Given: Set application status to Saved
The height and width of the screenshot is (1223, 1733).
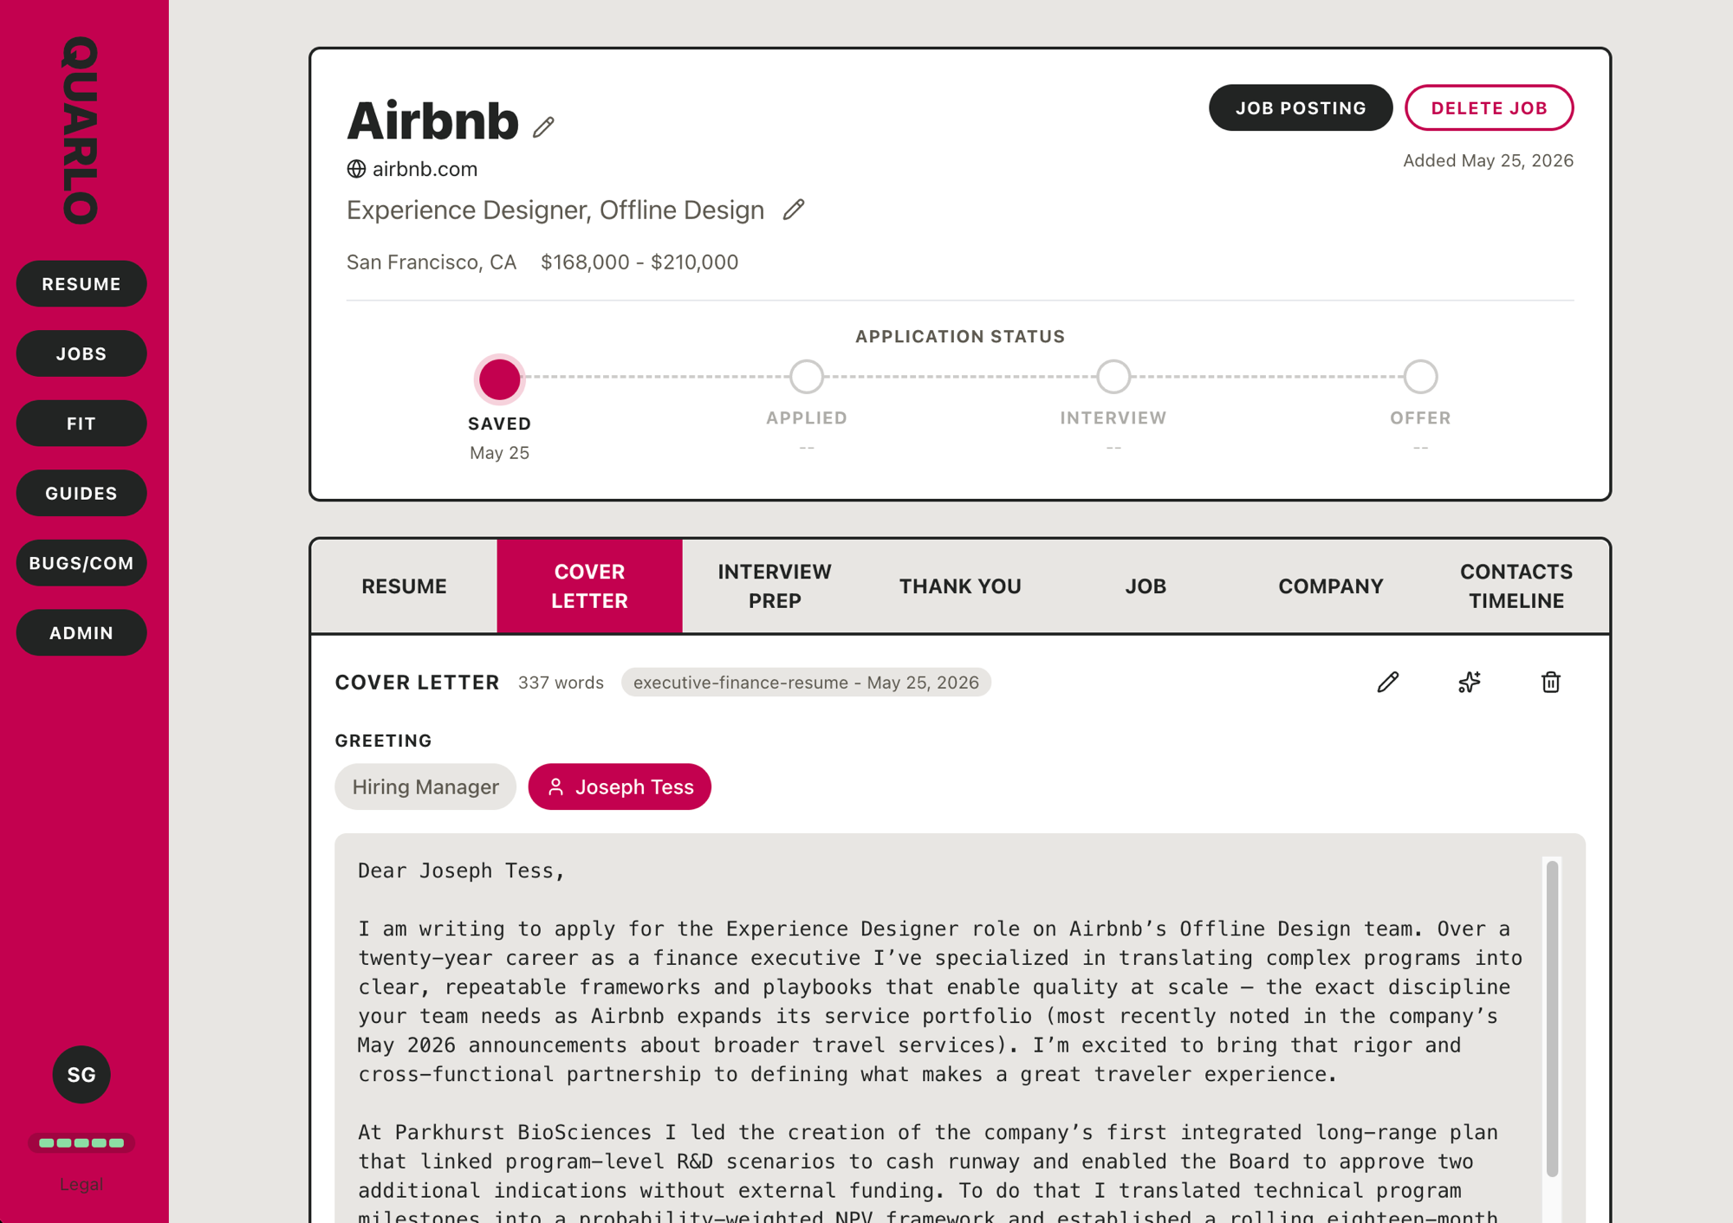Looking at the screenshot, I should click(x=499, y=379).
